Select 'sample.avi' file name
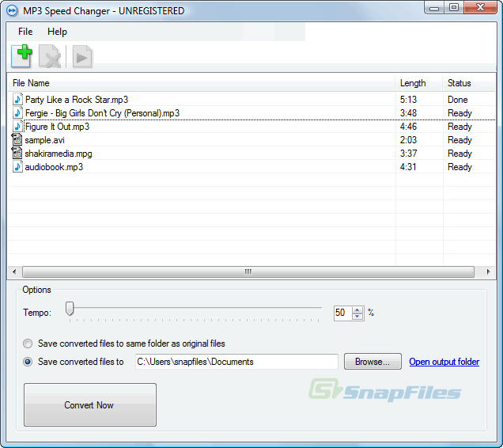Screen dimensions: 503x448 pos(44,140)
